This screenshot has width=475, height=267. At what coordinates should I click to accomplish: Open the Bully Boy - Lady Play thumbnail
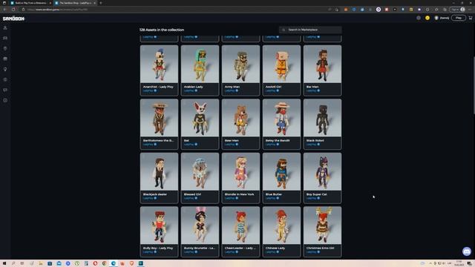(159, 225)
